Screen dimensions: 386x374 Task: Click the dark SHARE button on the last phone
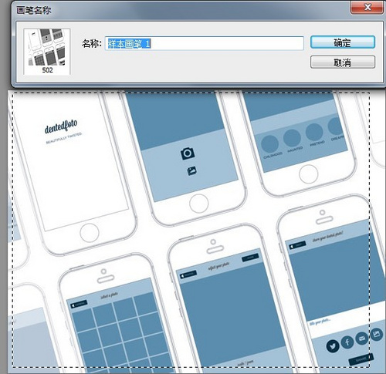tap(361, 359)
